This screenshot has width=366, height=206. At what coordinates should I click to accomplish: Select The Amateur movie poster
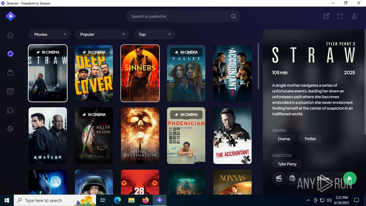48,136
